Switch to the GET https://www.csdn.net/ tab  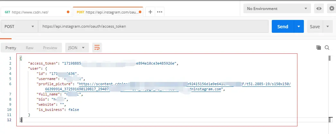click(36, 12)
